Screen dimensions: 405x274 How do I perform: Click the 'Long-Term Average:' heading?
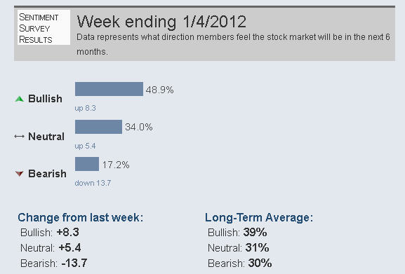(259, 217)
